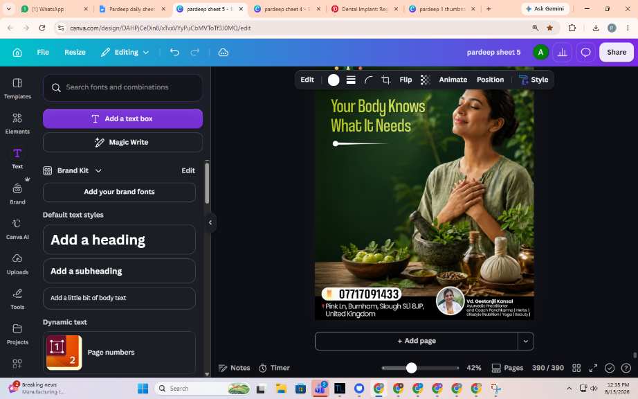Expand the Brand Kit chevron
Screen dimensions: 638x399
98,170
